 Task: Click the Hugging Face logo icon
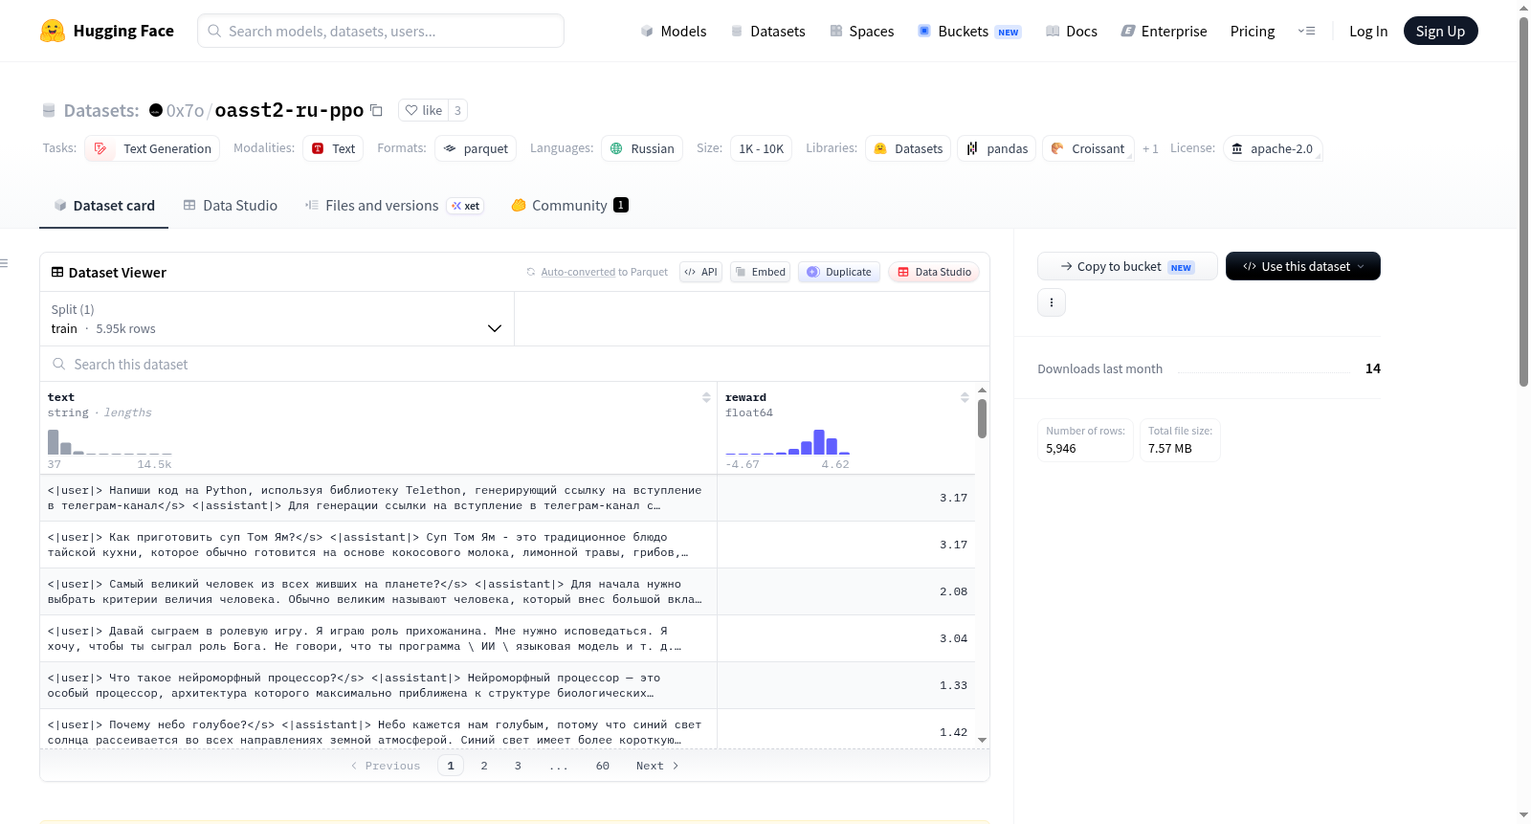[x=53, y=31]
